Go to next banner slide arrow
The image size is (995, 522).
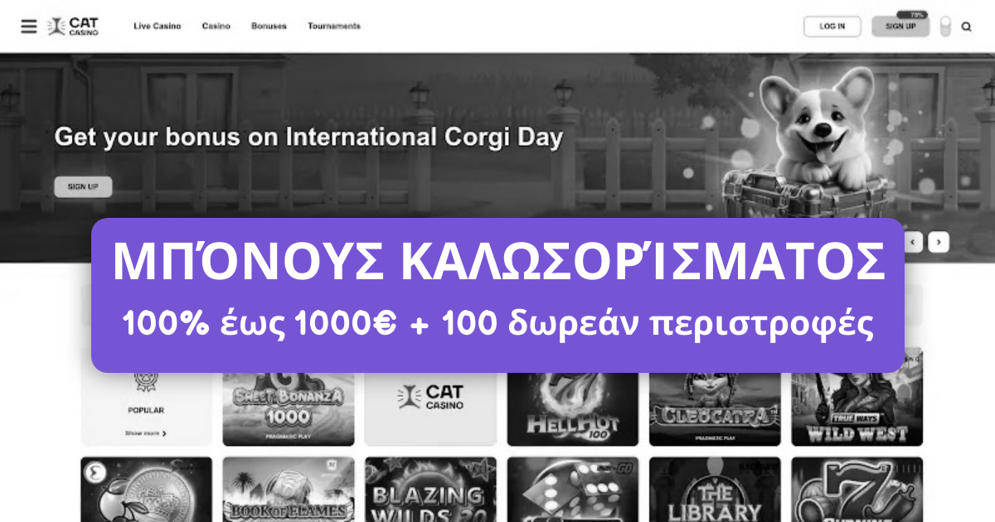(x=938, y=242)
